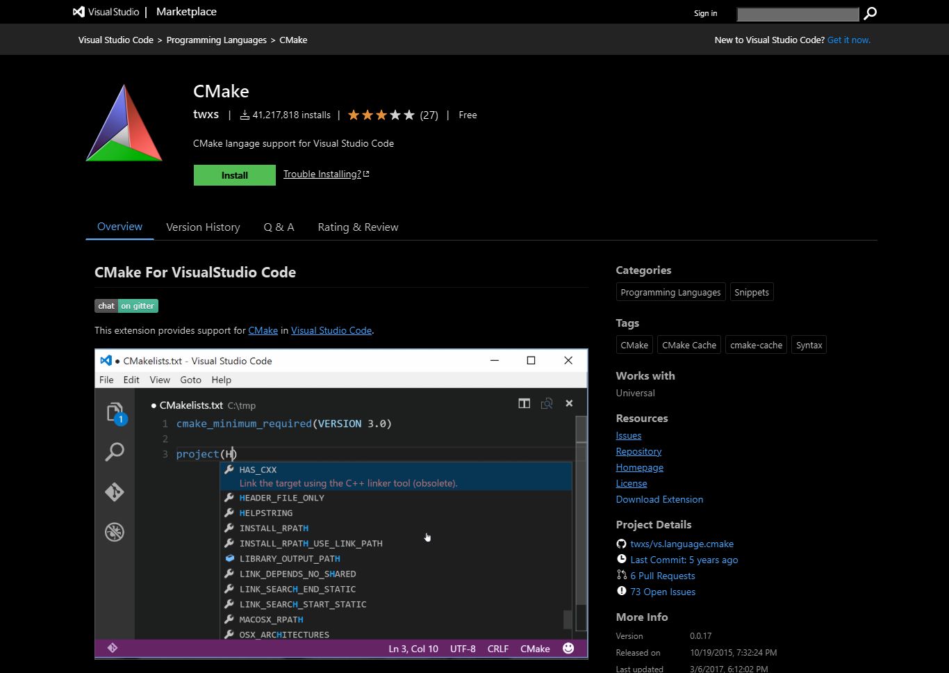Click the Explorer files icon in VS Code screenshot
The image size is (949, 673).
click(x=115, y=413)
